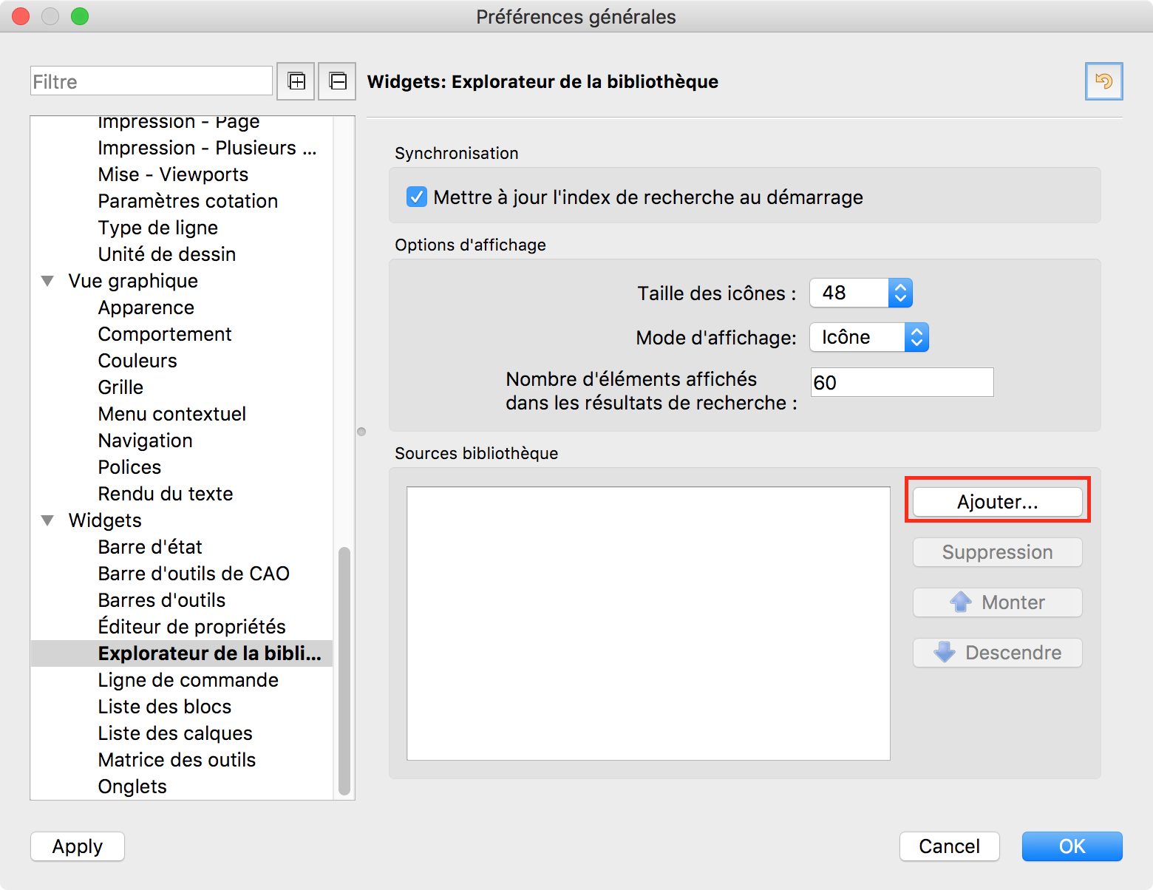Click the search results count field
Image resolution: width=1153 pixels, height=890 pixels.
coord(902,382)
